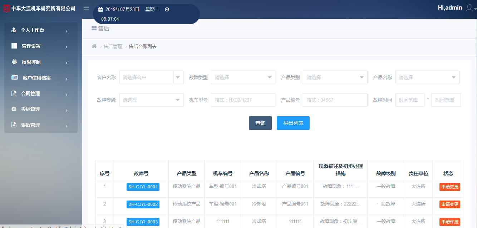The width and height of the screenshot is (477, 228).
Task: Click the 个人工作台 user icon
Action: (x=14, y=30)
